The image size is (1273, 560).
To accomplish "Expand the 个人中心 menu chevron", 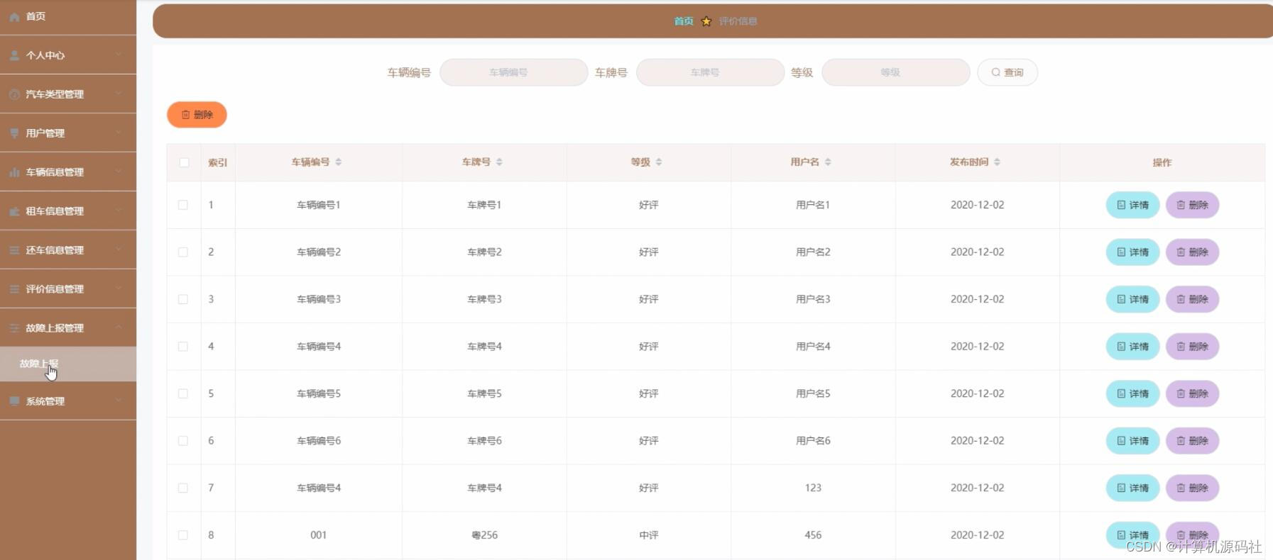I will tap(119, 55).
